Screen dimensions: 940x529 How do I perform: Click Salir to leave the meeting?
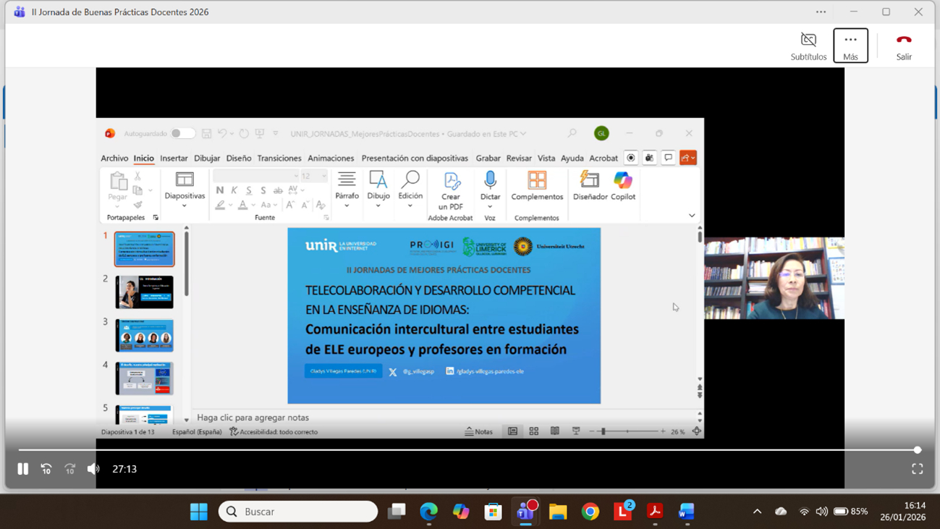pos(904,46)
